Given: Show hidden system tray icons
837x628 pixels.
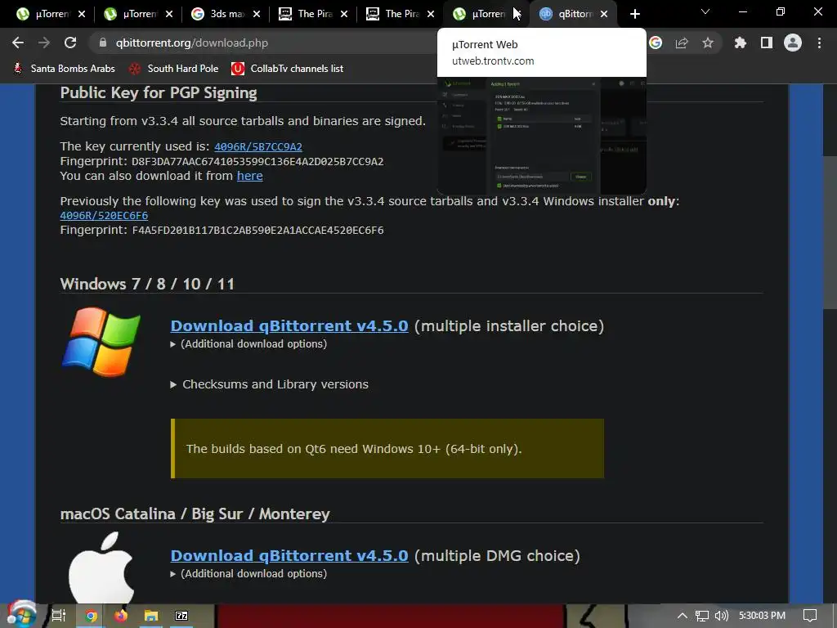Looking at the screenshot, I should [683, 616].
